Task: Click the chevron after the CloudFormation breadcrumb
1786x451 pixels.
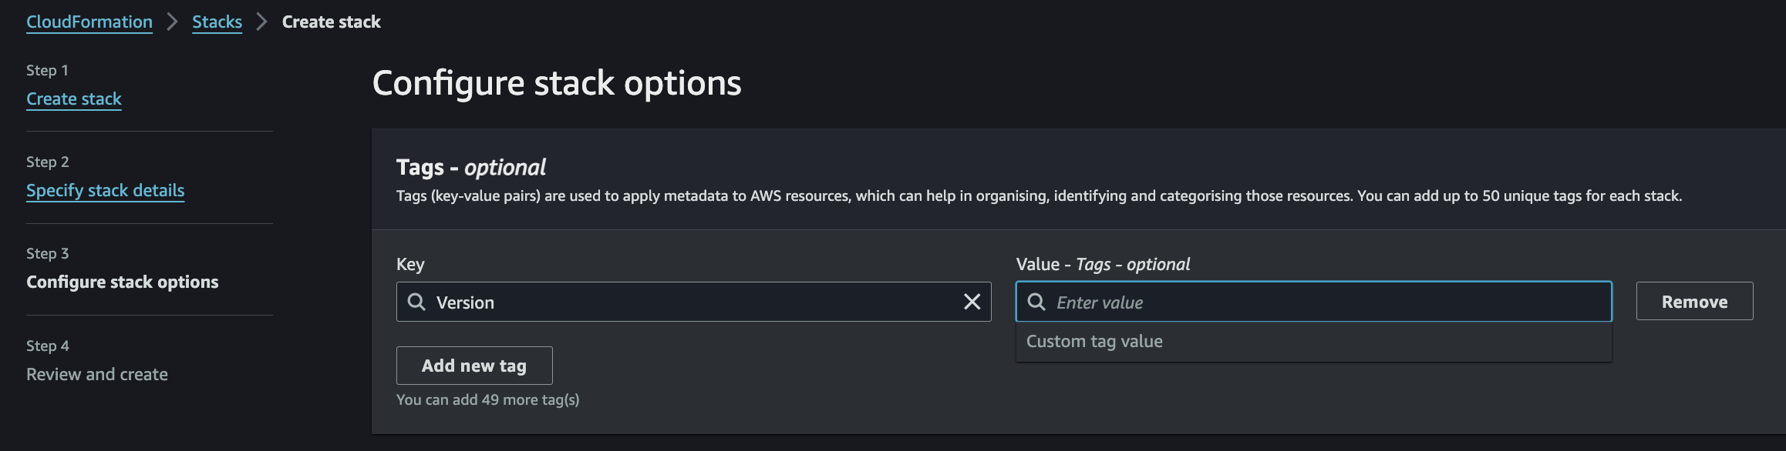Action: tap(172, 22)
